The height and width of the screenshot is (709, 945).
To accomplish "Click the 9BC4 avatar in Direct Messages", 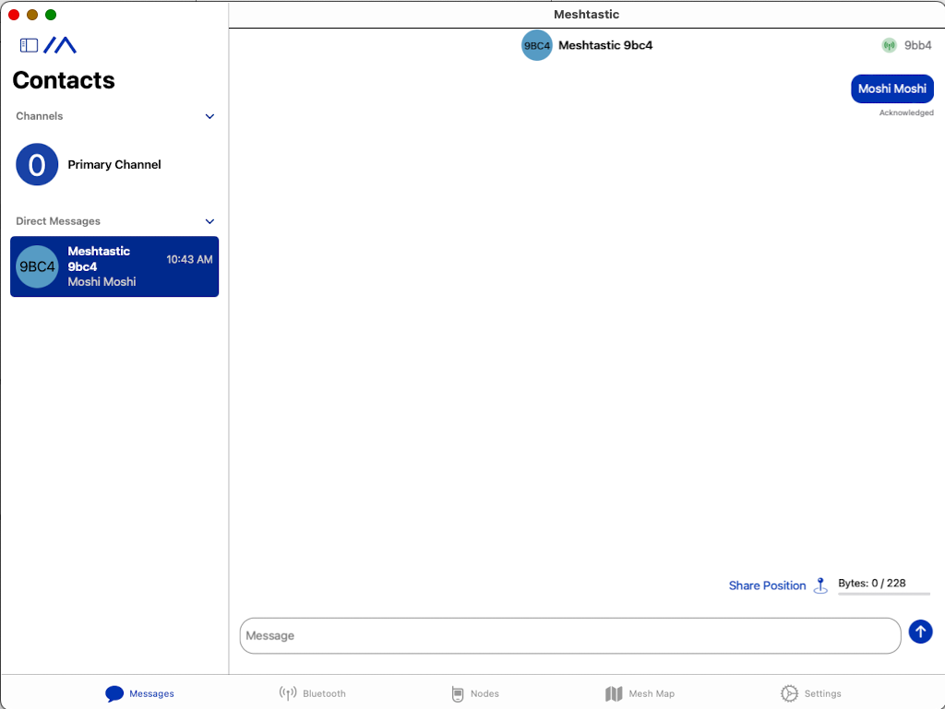I will pos(37,266).
